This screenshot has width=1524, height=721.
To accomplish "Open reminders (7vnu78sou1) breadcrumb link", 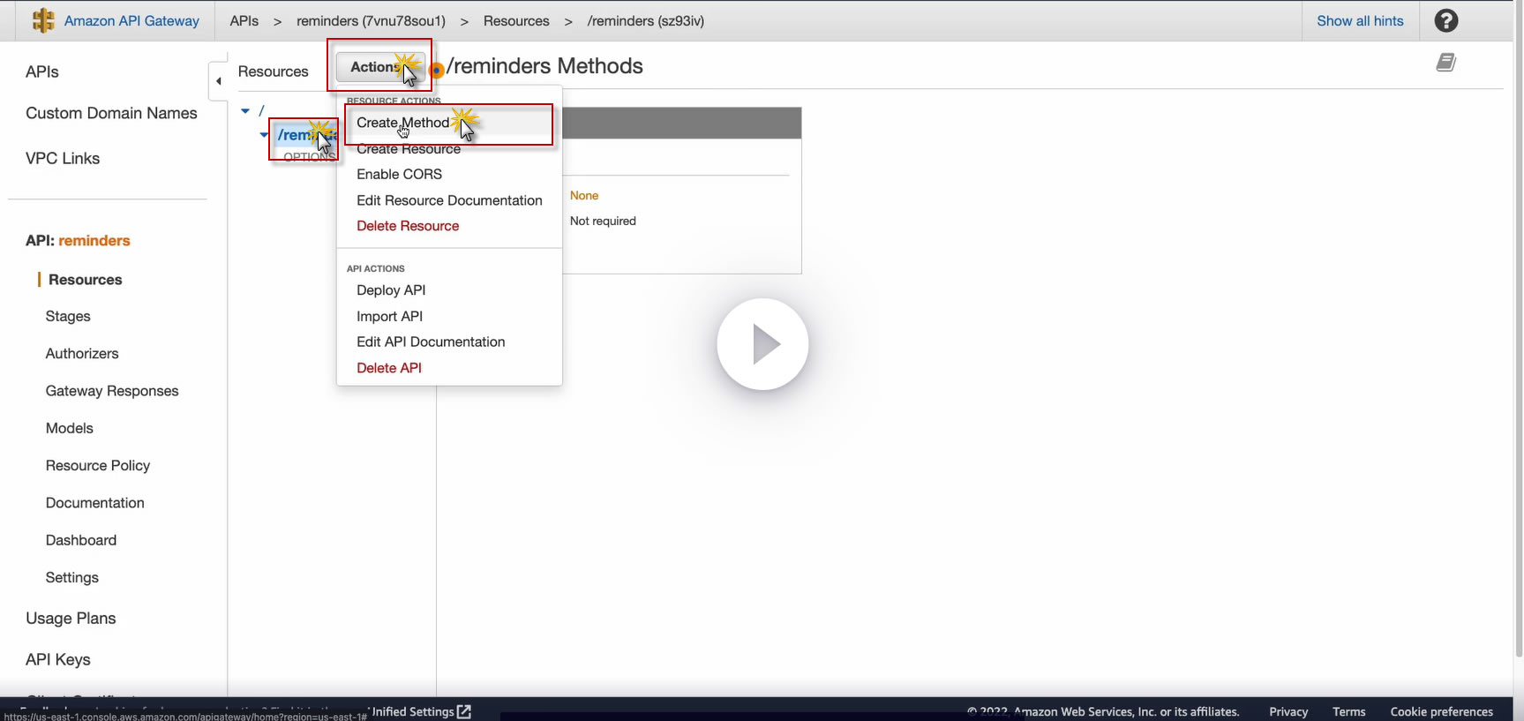I will [371, 20].
